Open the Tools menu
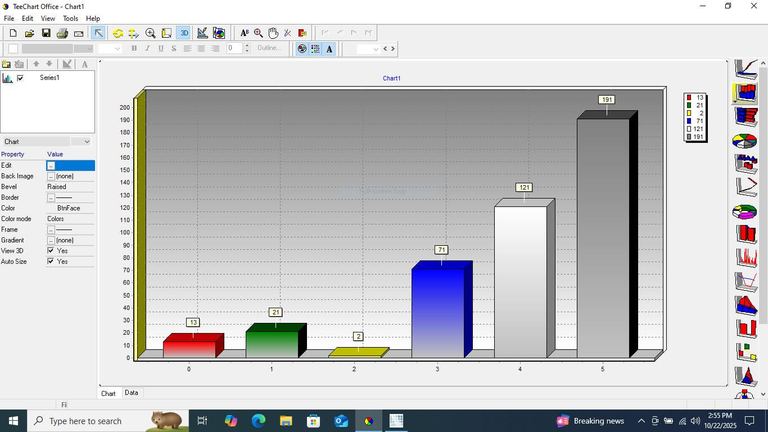The image size is (768, 432). click(x=70, y=19)
